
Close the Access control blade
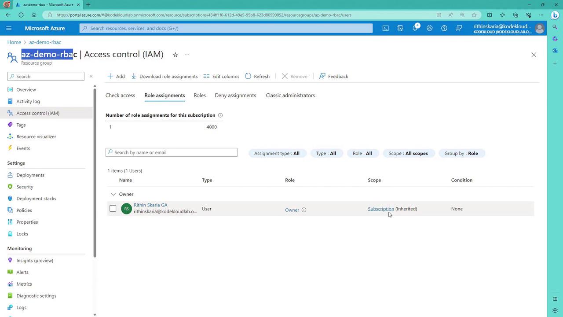click(x=534, y=55)
